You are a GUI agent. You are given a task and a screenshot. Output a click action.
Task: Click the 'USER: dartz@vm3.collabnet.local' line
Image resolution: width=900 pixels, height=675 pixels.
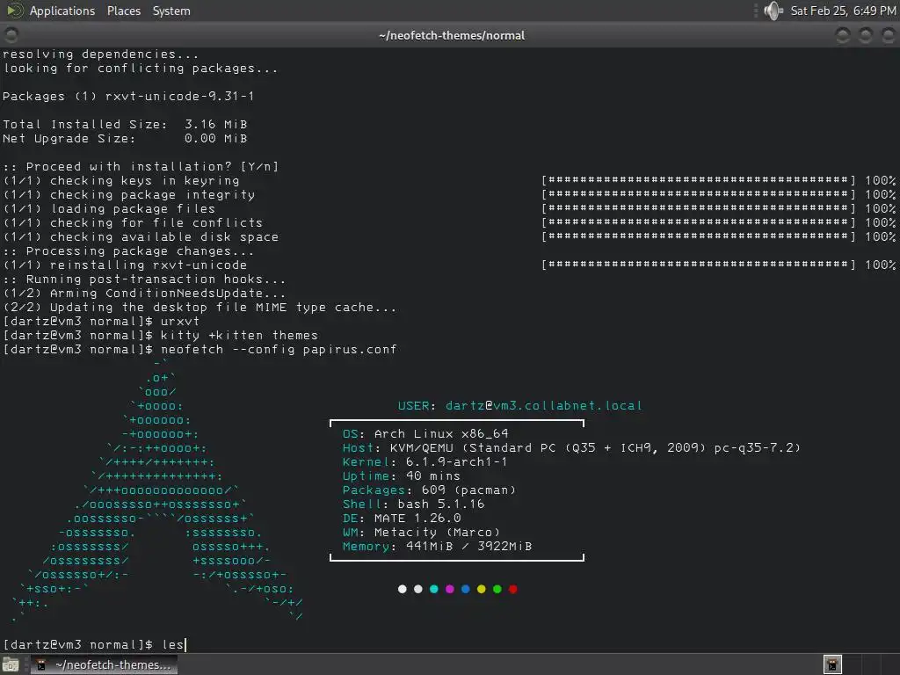(520, 406)
